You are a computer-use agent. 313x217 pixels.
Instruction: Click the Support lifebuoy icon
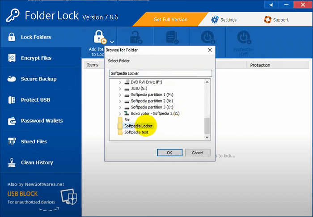click(x=268, y=20)
